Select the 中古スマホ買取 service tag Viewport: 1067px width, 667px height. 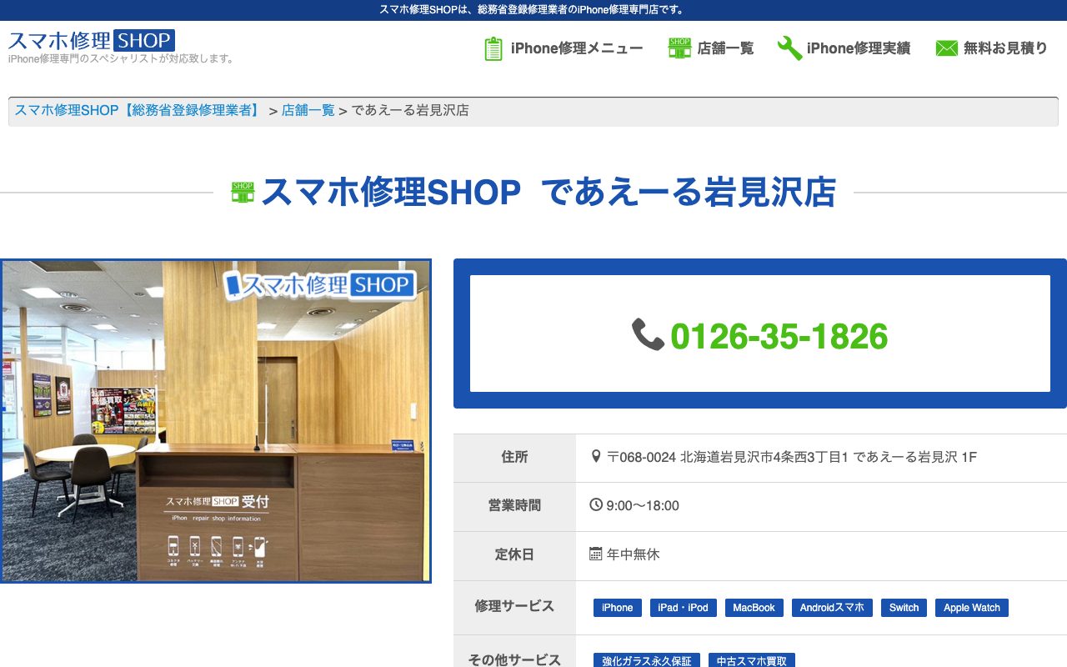coord(752,661)
